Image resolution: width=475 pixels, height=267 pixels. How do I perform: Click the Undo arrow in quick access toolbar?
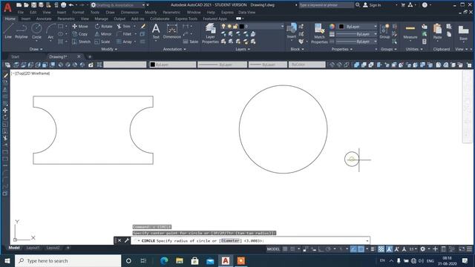pyautogui.click(x=71, y=5)
